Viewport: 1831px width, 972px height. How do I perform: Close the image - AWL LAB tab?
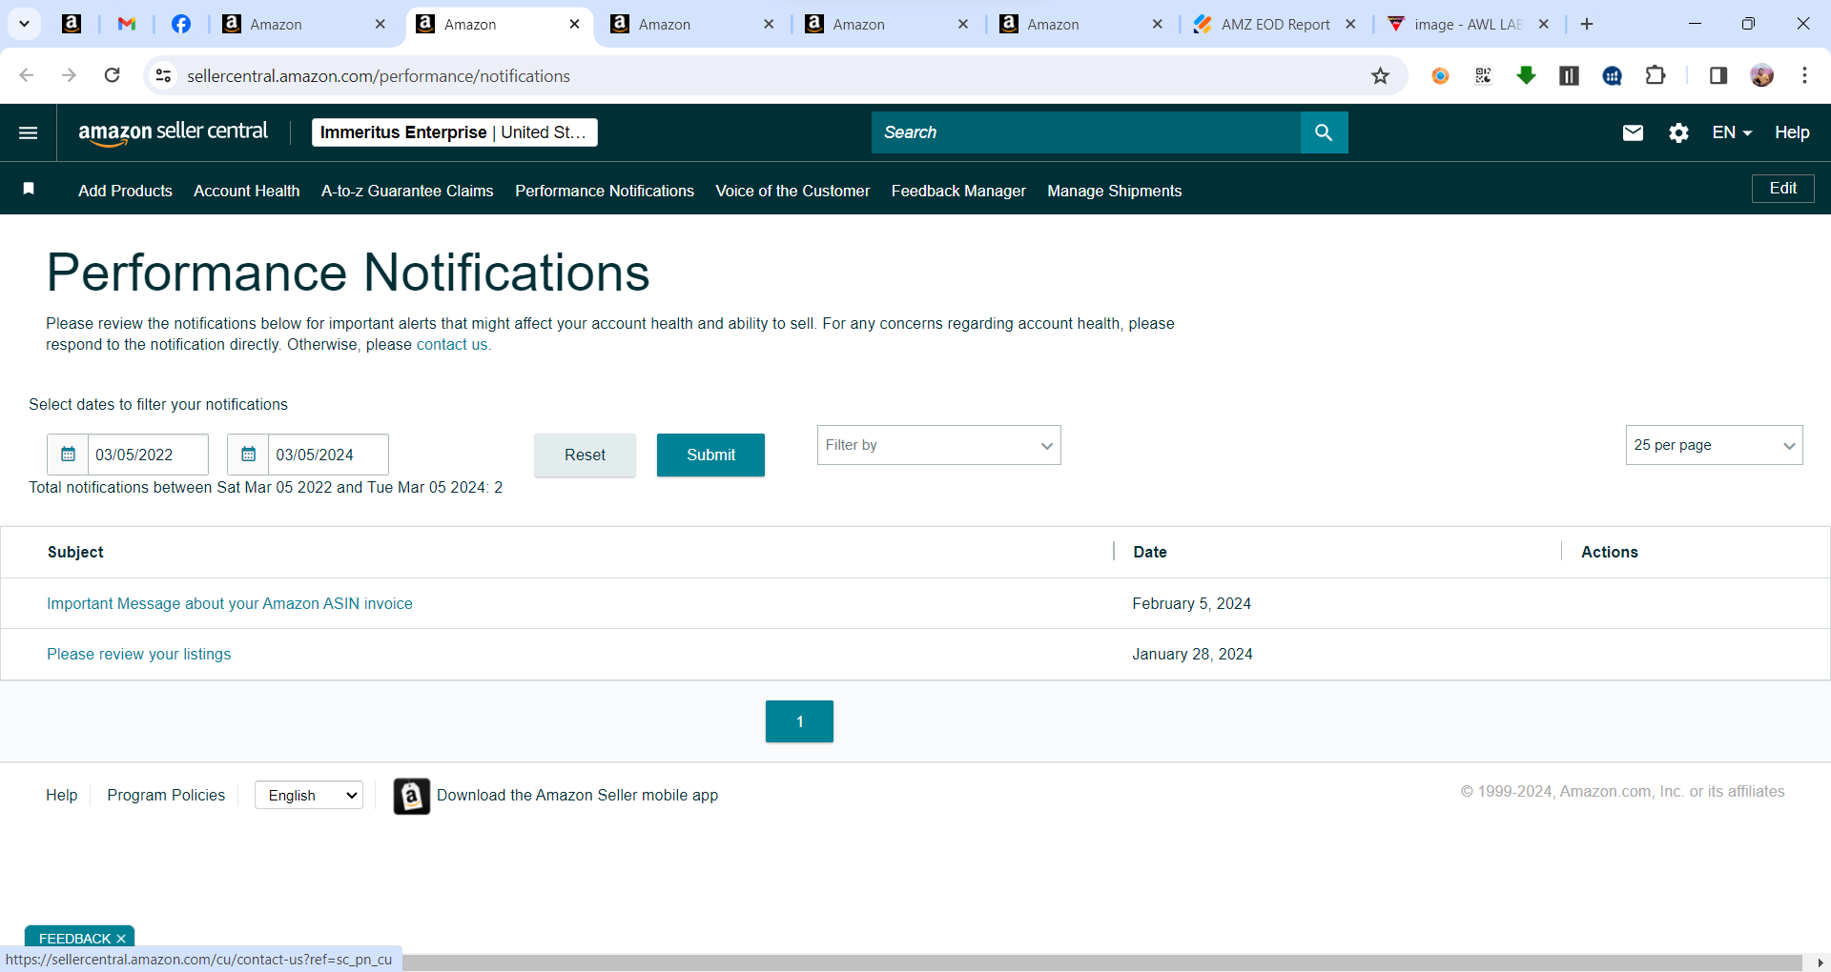(x=1544, y=24)
